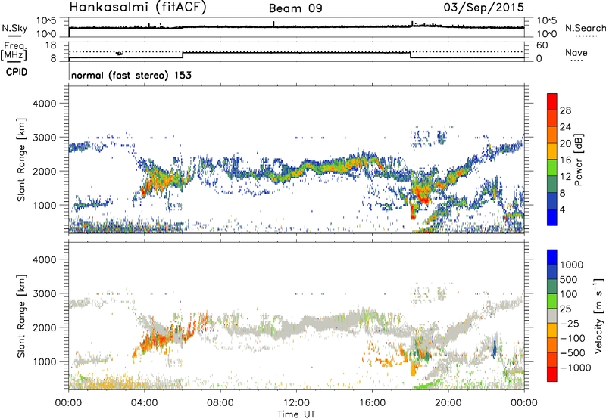
Task: Click 'Slant Range [km]' label of power panel
Action: pos(21,160)
